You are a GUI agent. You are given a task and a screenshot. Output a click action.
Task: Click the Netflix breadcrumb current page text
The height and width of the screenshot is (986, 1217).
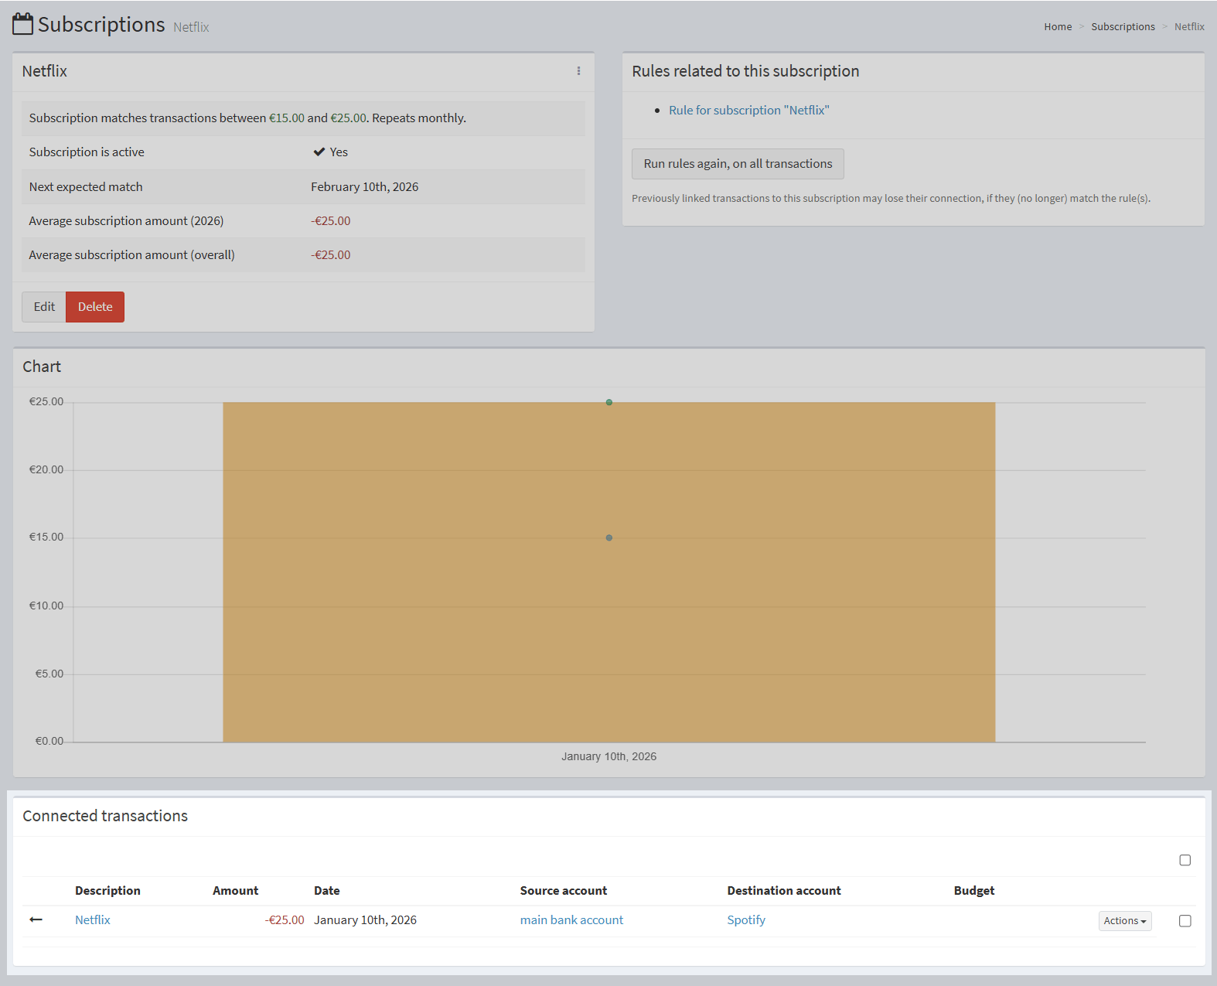click(1189, 27)
